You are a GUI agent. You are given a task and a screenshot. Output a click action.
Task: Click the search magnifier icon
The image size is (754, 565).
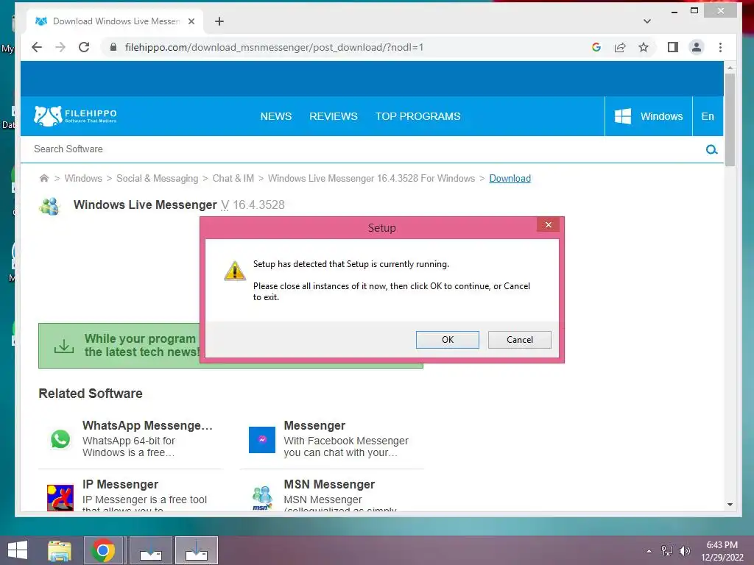pyautogui.click(x=712, y=149)
